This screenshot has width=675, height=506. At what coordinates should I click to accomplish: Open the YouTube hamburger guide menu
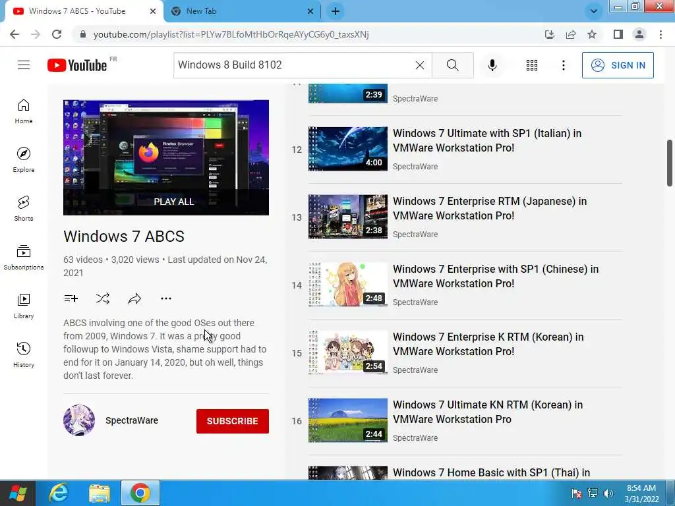[x=24, y=65]
